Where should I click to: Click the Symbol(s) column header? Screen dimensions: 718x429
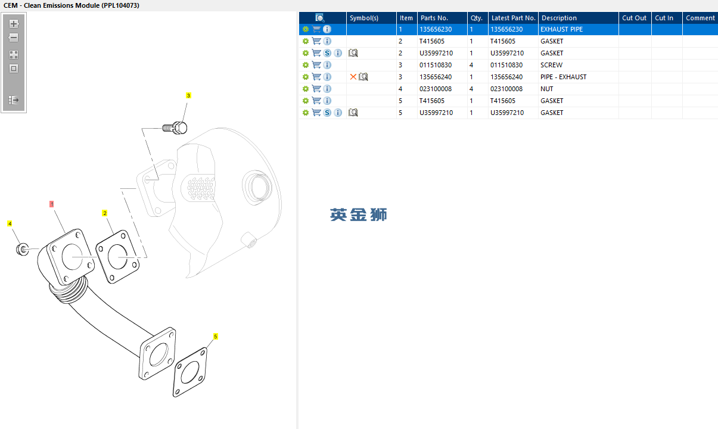coord(371,18)
